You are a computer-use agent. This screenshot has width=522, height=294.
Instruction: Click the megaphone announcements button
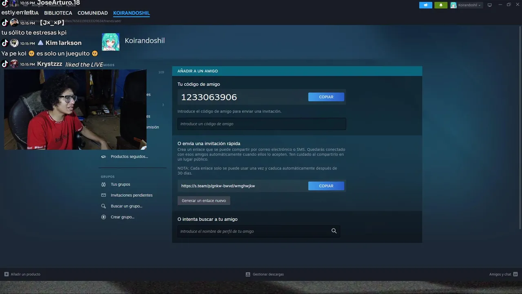[x=425, y=5]
